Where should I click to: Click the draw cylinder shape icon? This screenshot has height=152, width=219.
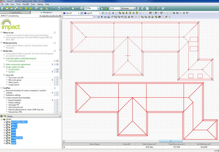[137, 13]
